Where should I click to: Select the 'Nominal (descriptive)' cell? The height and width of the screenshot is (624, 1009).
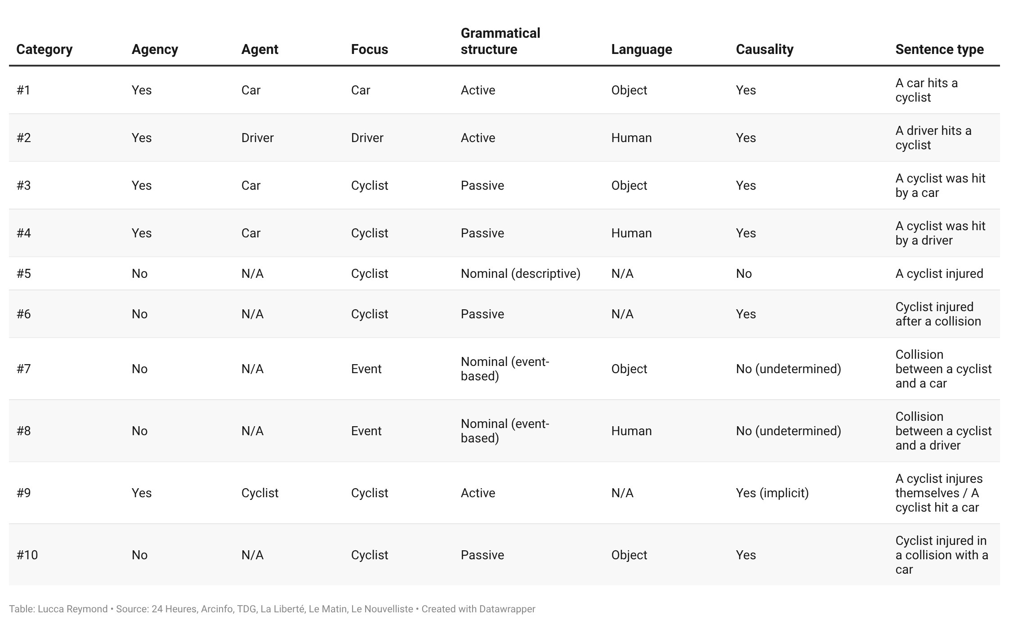coord(520,273)
